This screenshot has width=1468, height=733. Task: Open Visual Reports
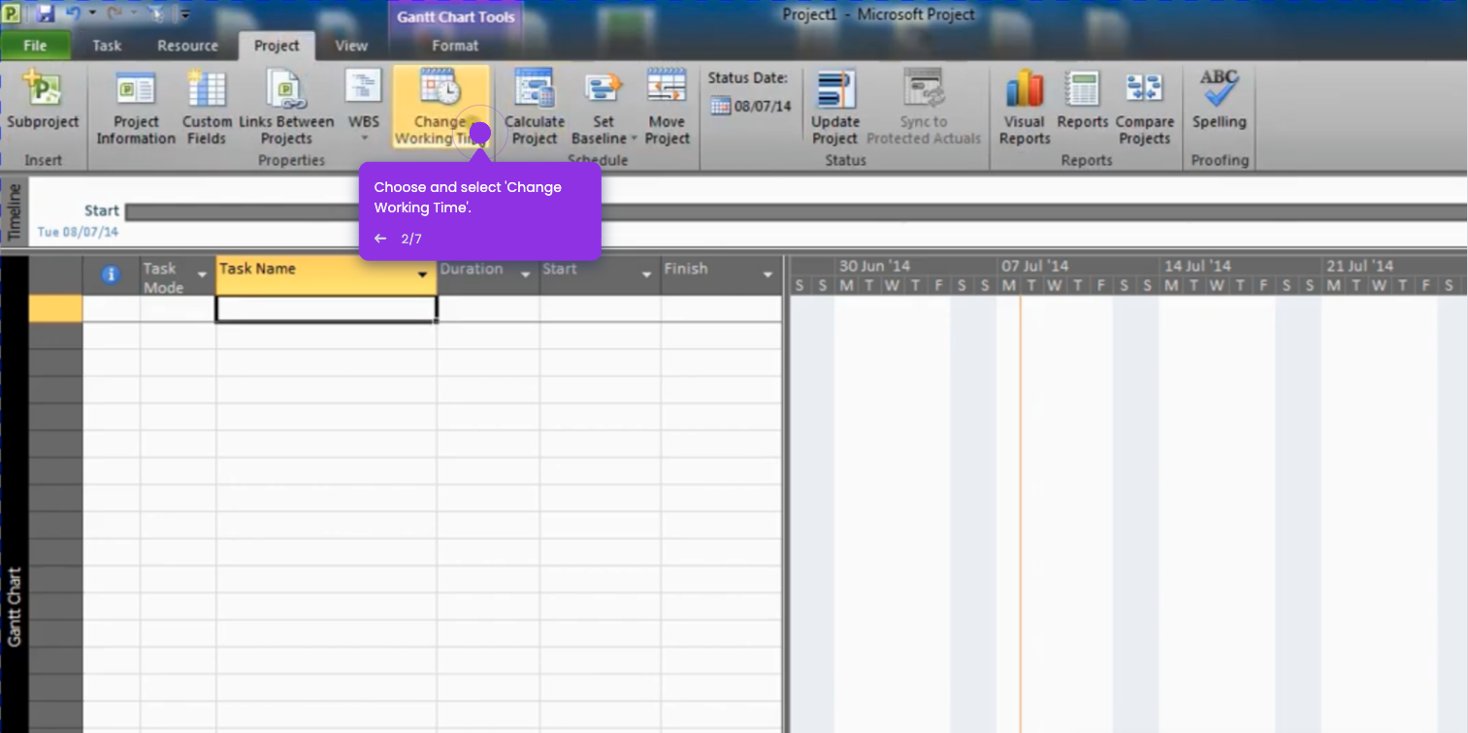(1025, 107)
